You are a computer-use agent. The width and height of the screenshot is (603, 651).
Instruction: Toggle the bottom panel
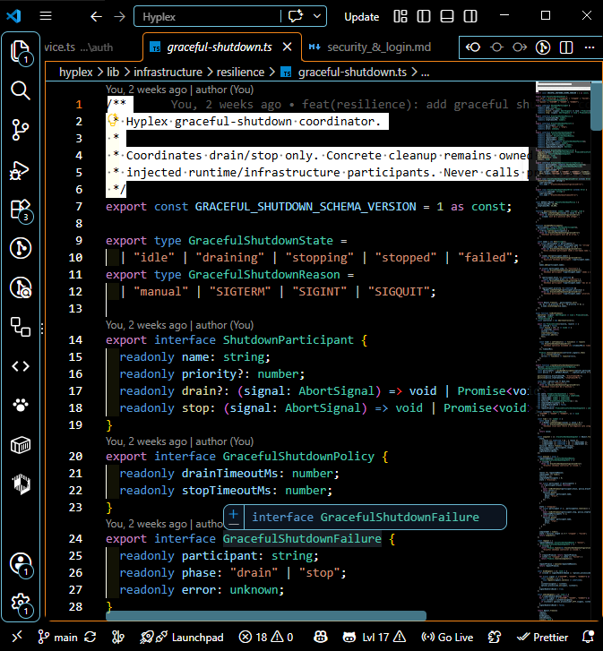[447, 16]
